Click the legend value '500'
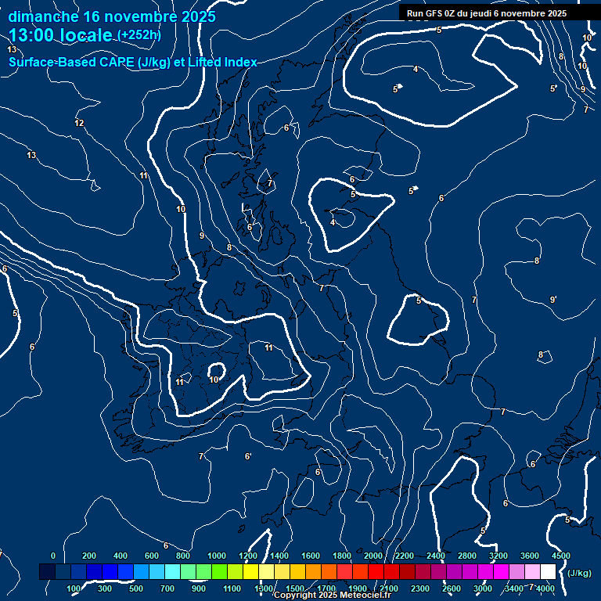The image size is (601, 601). [135, 588]
